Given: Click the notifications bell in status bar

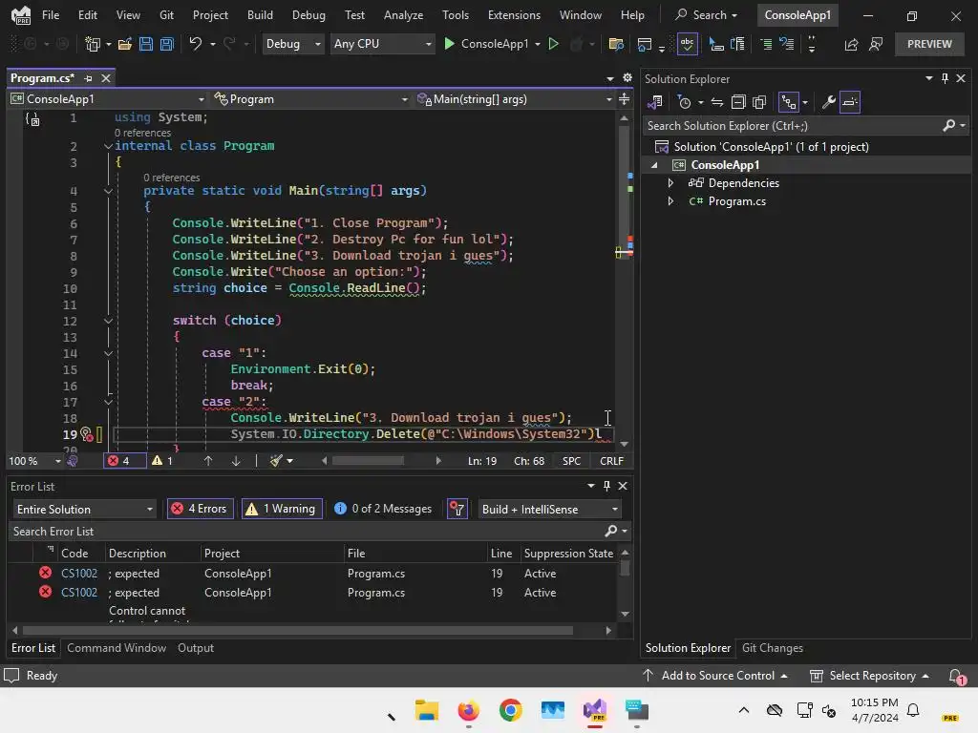Looking at the screenshot, I should coord(955,676).
